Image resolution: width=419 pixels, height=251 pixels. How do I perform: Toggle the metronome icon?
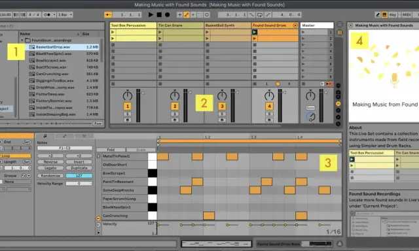(47, 14)
